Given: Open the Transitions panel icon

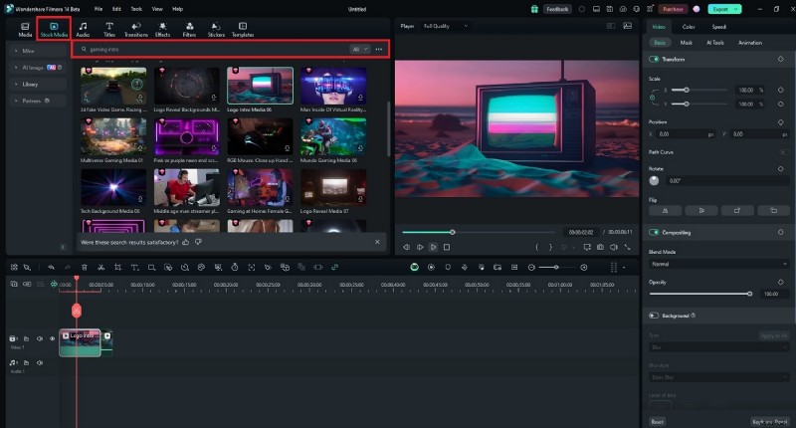Looking at the screenshot, I should [136, 27].
